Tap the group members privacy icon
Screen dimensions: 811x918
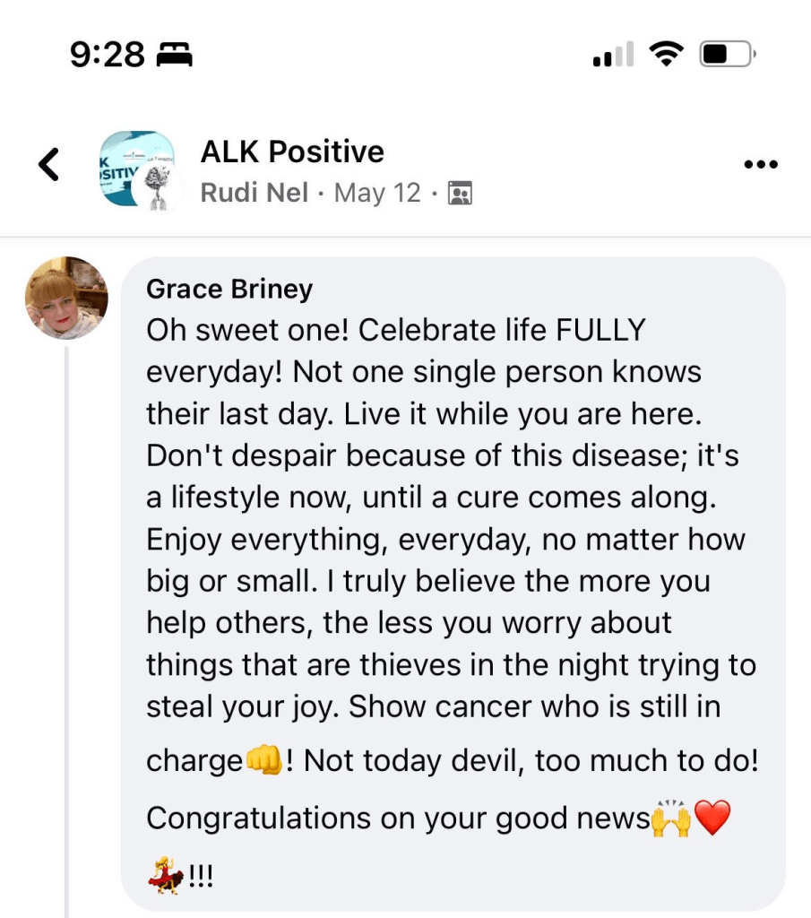(460, 194)
